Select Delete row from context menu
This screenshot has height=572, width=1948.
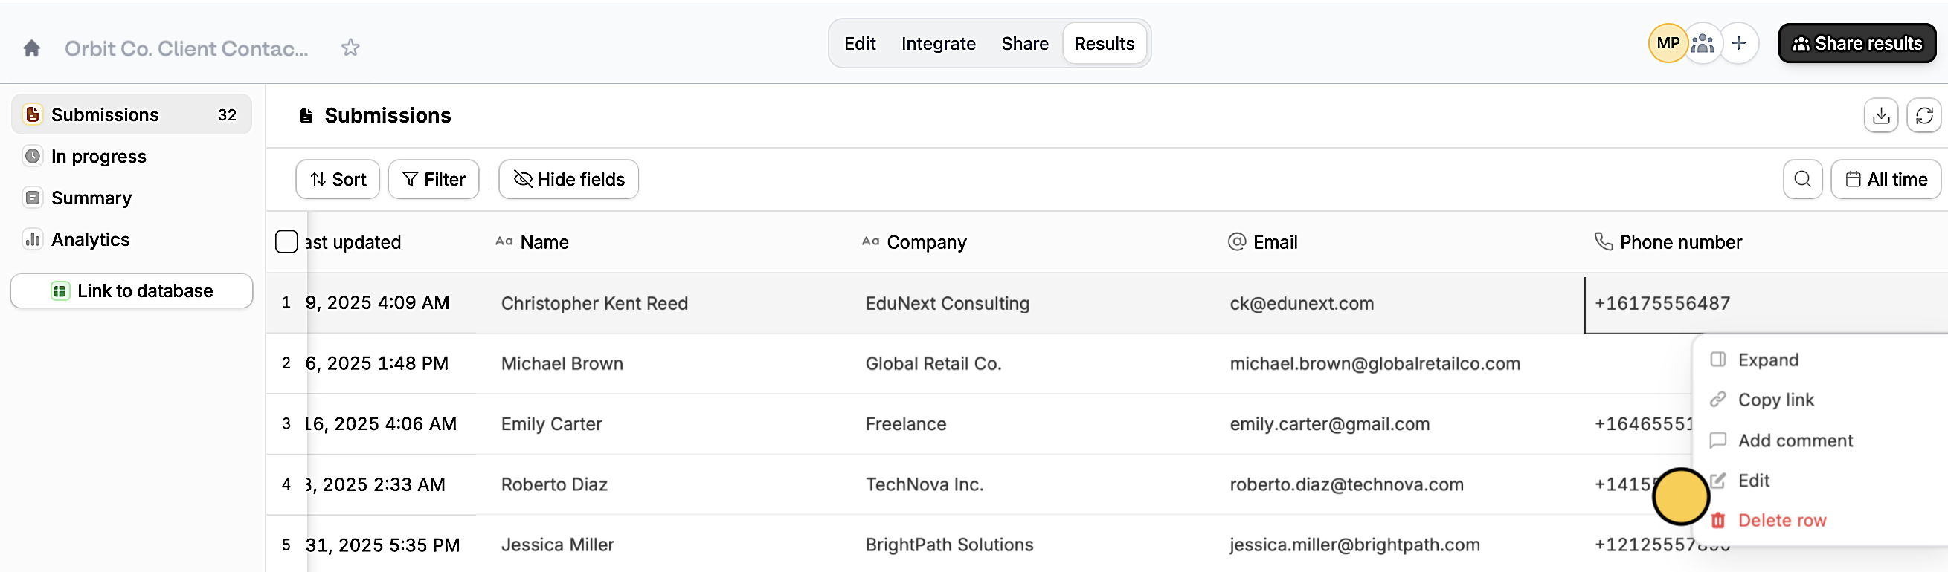click(x=1781, y=520)
